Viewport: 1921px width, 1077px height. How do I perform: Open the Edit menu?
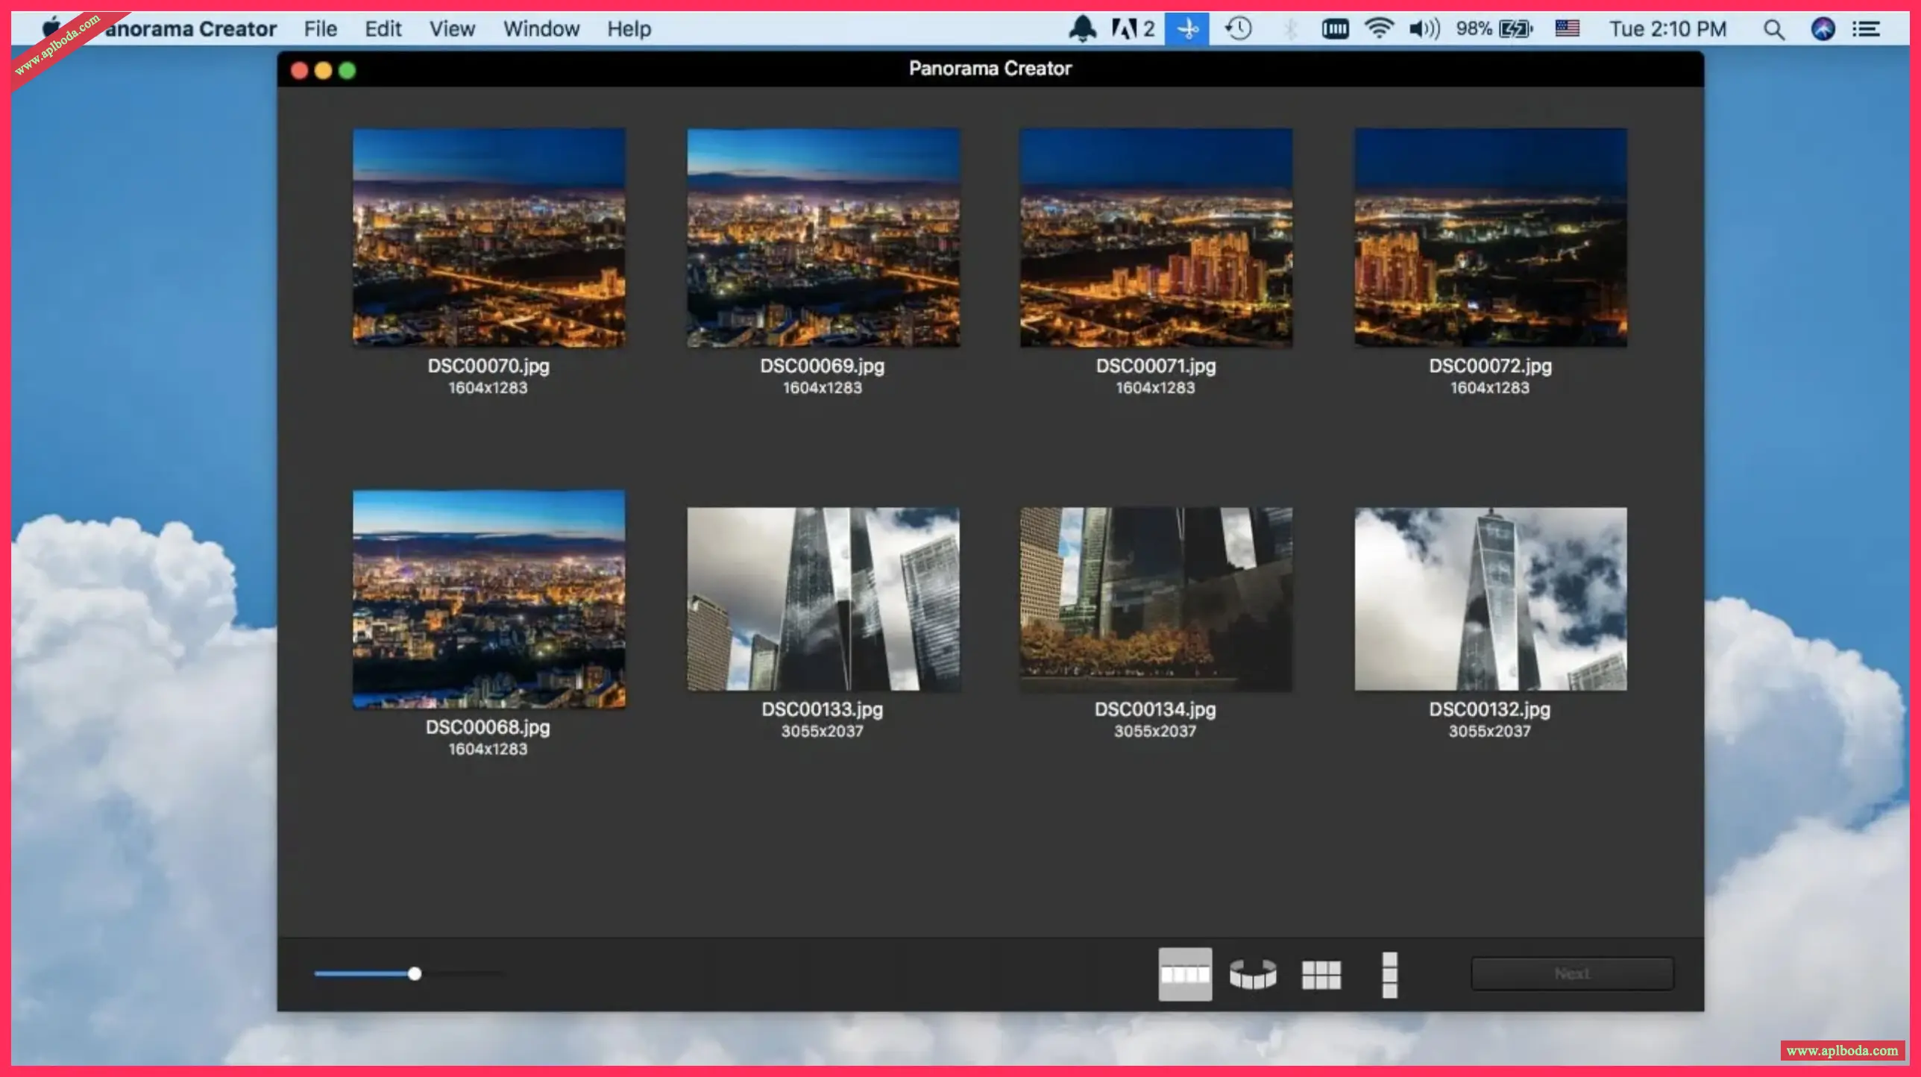coord(383,29)
